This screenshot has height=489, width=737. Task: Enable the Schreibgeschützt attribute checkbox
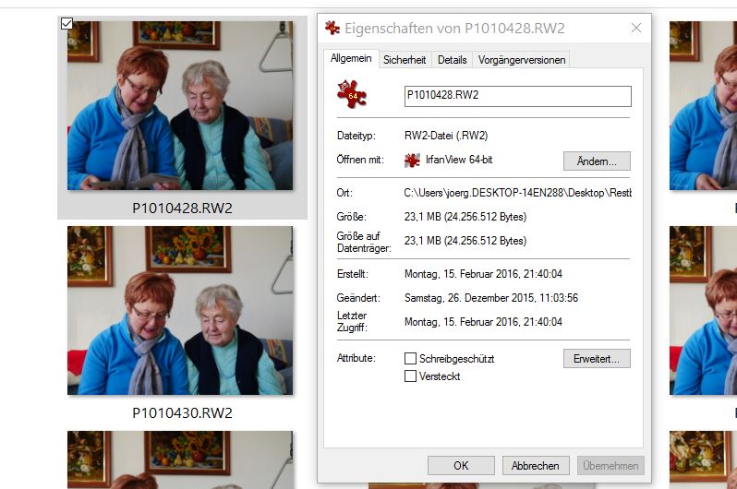pyautogui.click(x=410, y=359)
